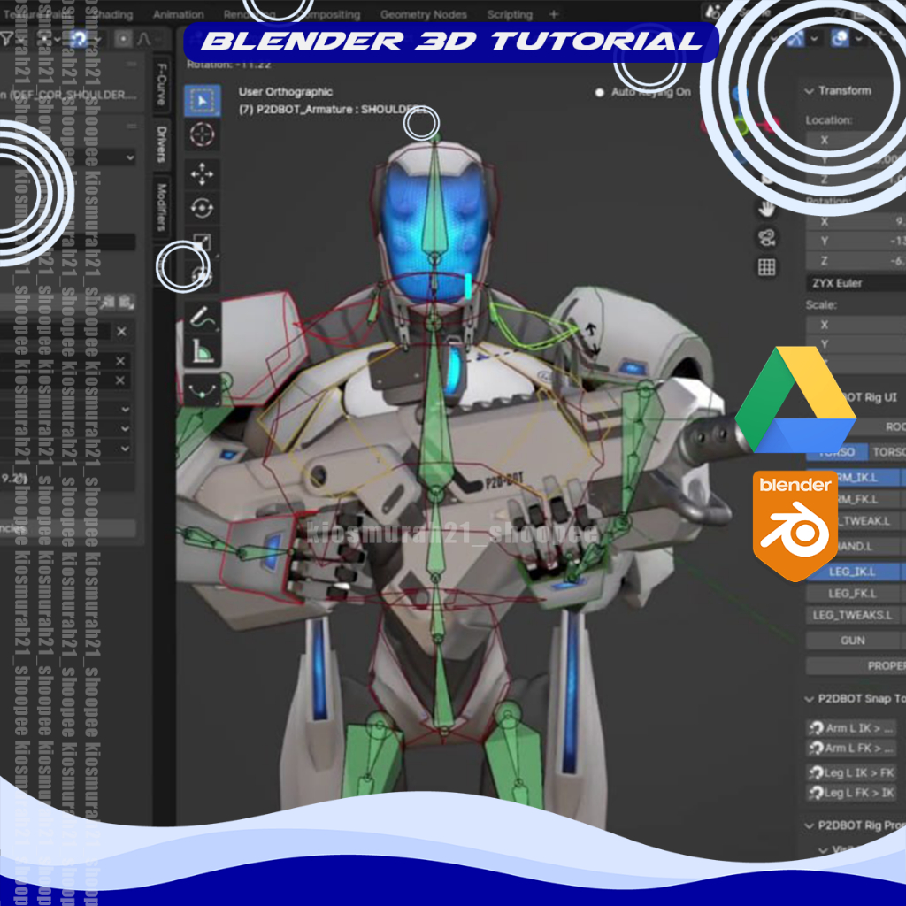This screenshot has width=906, height=906.
Task: Toggle the camera view icon
Action: tap(767, 237)
